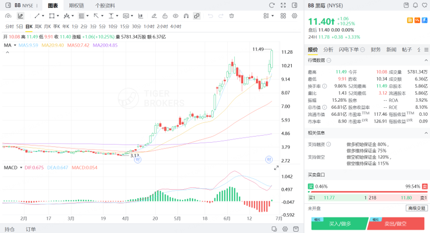
Task: Open the wave pattern dropdown arrow
Action: point(73,16)
